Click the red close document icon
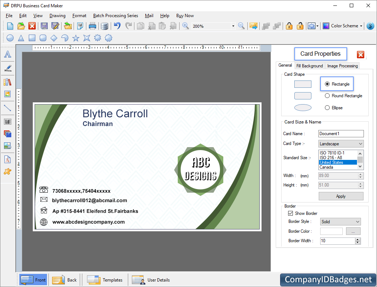 [32, 26]
